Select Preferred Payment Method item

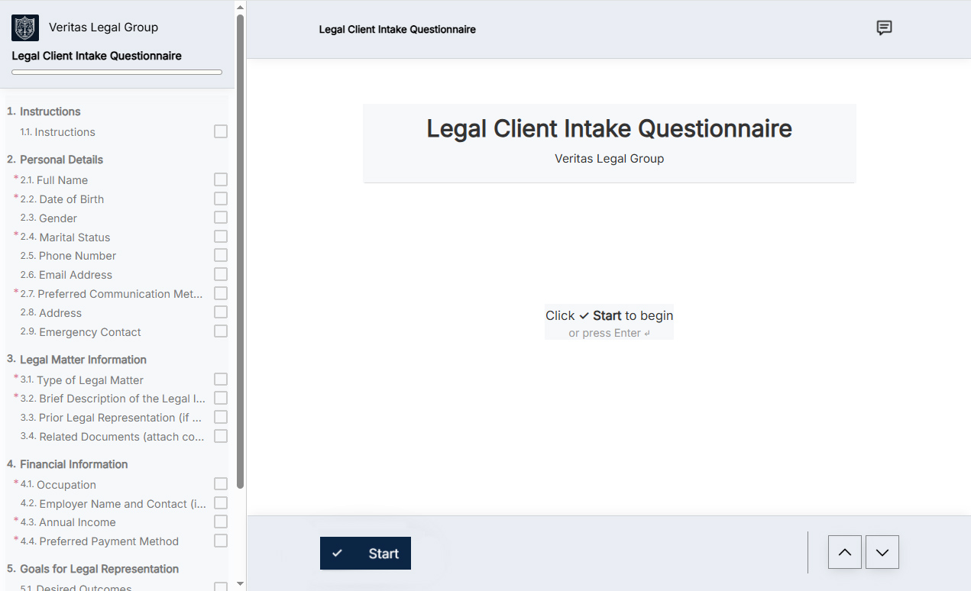108,541
